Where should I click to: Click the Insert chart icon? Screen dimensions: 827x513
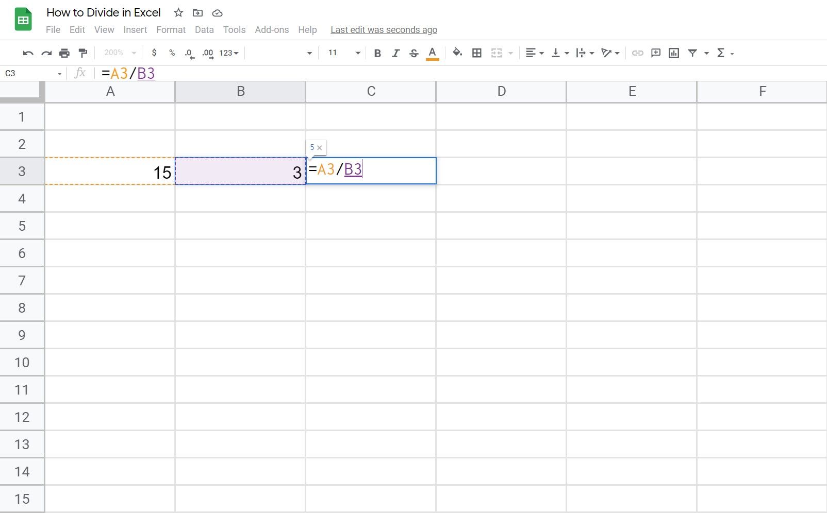point(673,53)
